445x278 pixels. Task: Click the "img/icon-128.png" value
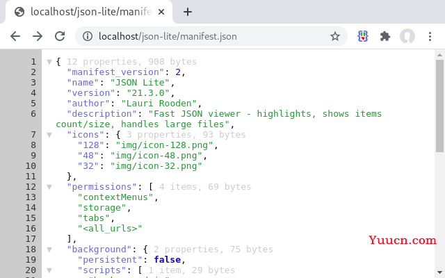coord(165,145)
